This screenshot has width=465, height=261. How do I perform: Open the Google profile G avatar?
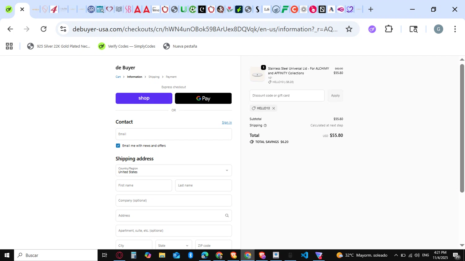[x=438, y=29]
